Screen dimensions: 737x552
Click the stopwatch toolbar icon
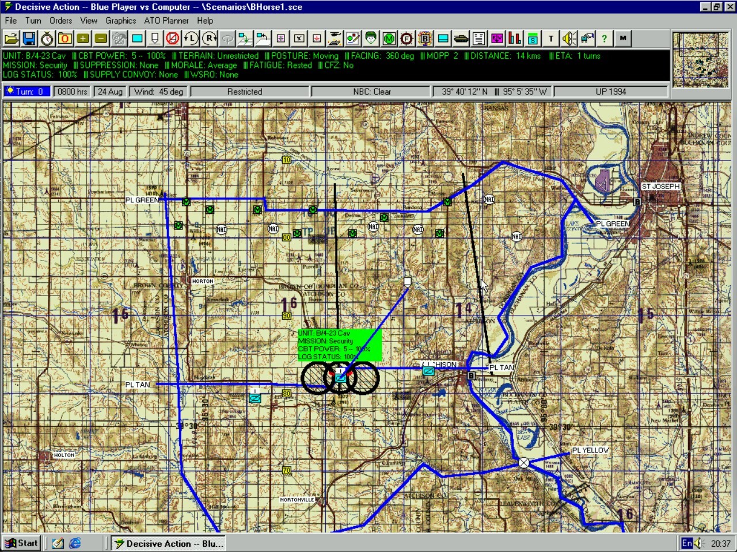[x=47, y=39]
